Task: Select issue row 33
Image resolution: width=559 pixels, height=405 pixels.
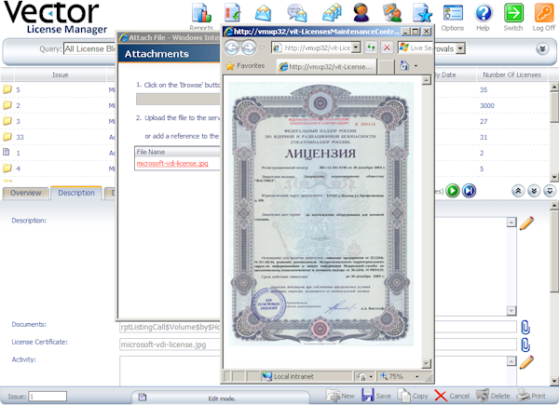Action: [20, 137]
